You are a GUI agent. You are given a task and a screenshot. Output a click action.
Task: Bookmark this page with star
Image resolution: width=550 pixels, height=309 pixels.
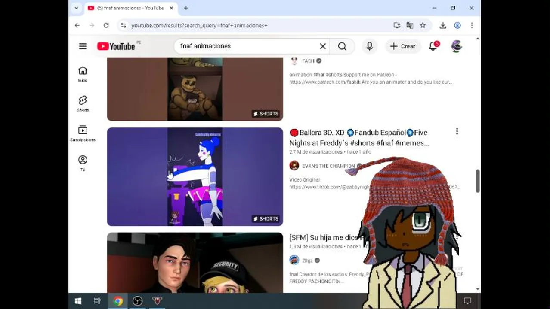(423, 25)
